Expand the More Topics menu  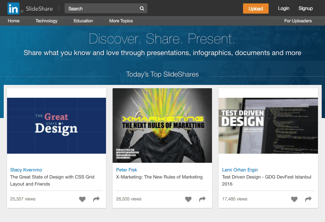pyautogui.click(x=121, y=21)
